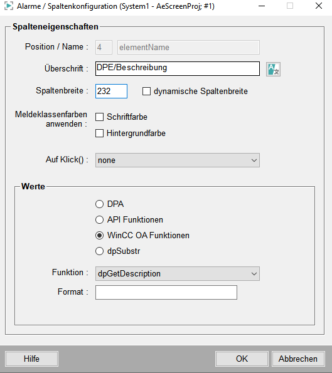Confirm the settings with OK

242,359
